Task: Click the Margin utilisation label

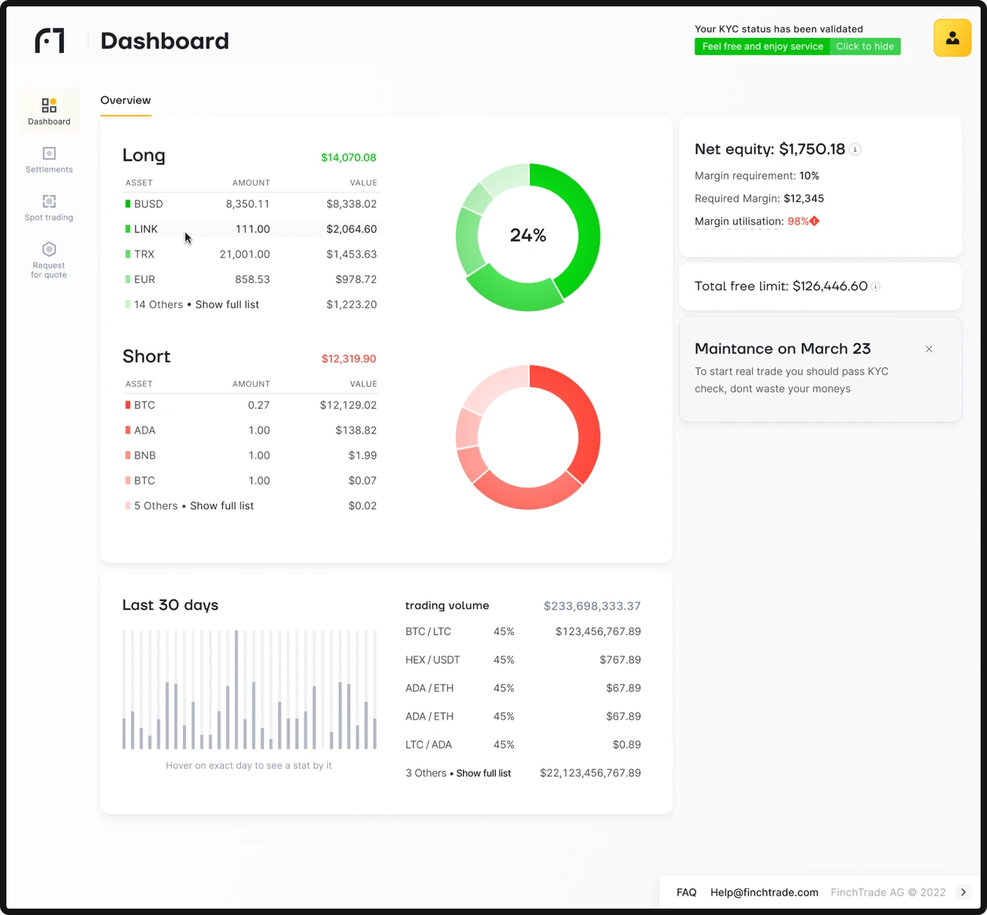Action: point(739,221)
